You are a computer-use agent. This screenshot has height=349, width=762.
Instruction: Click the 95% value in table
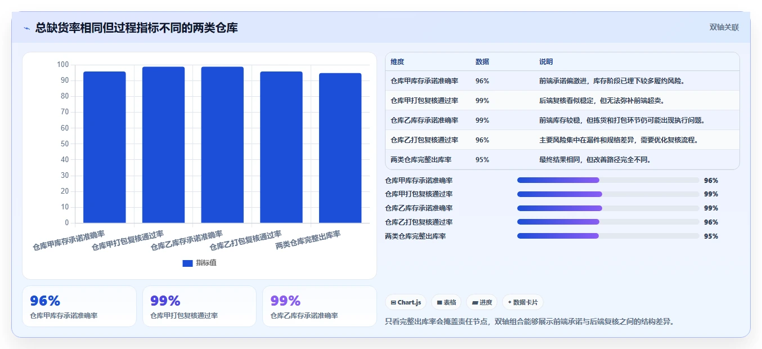[x=482, y=160]
